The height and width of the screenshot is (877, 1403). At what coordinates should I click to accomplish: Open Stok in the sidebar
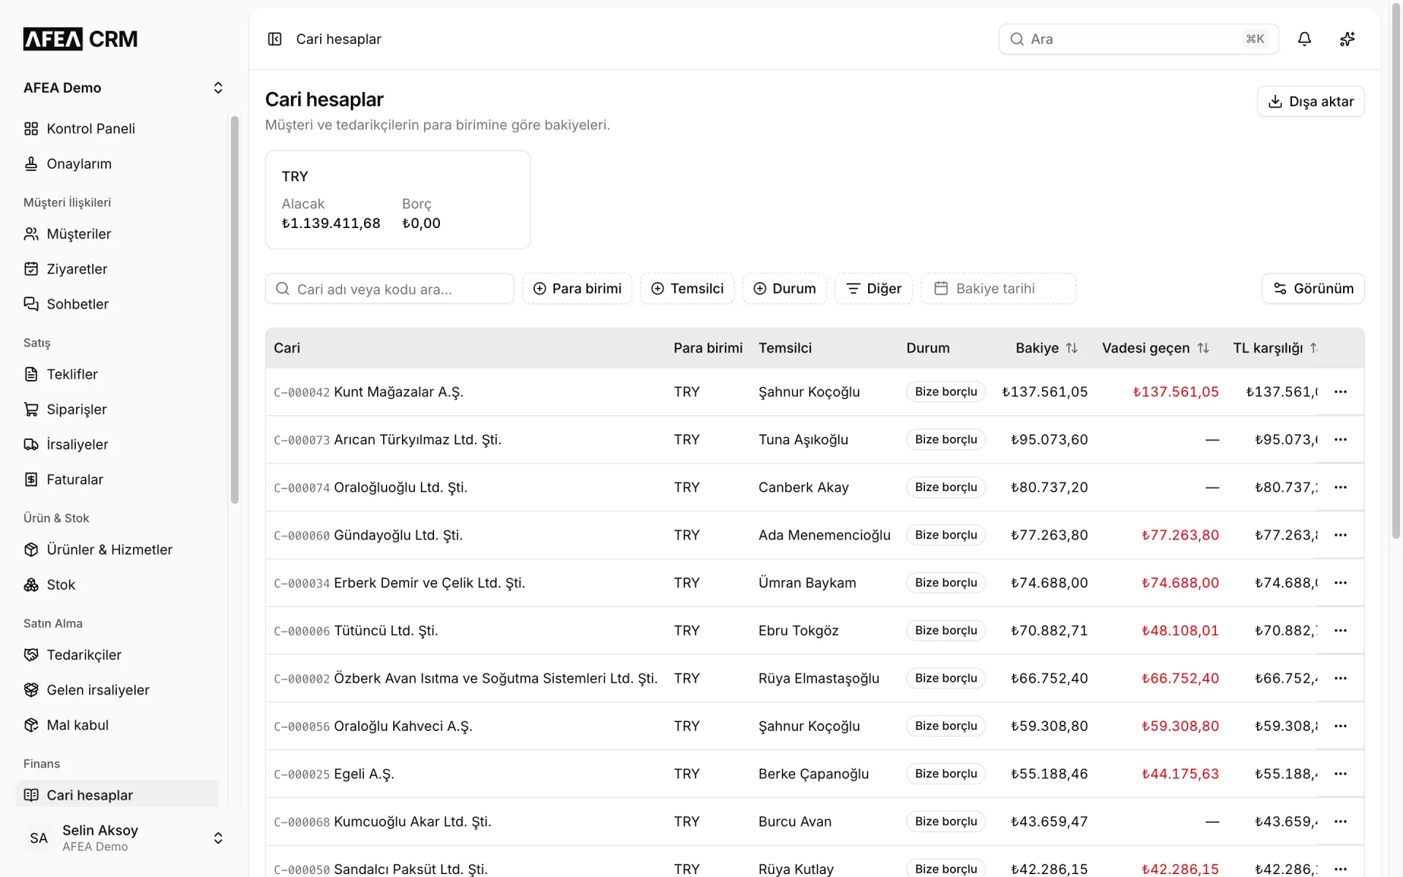[x=117, y=585]
